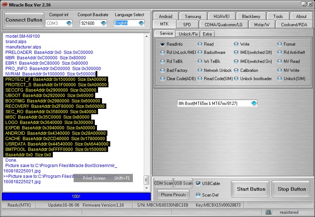Screen dimensions: 315x217
Task: Open the Tools tab
Action: click(x=278, y=16)
